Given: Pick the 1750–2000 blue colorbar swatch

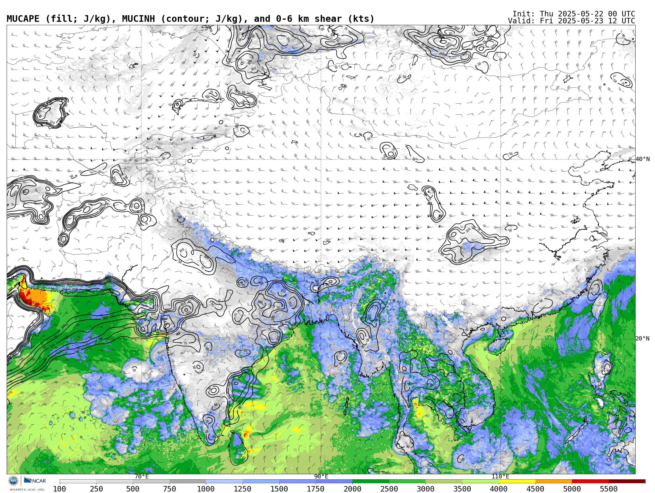Looking at the screenshot, I should [x=334, y=481].
